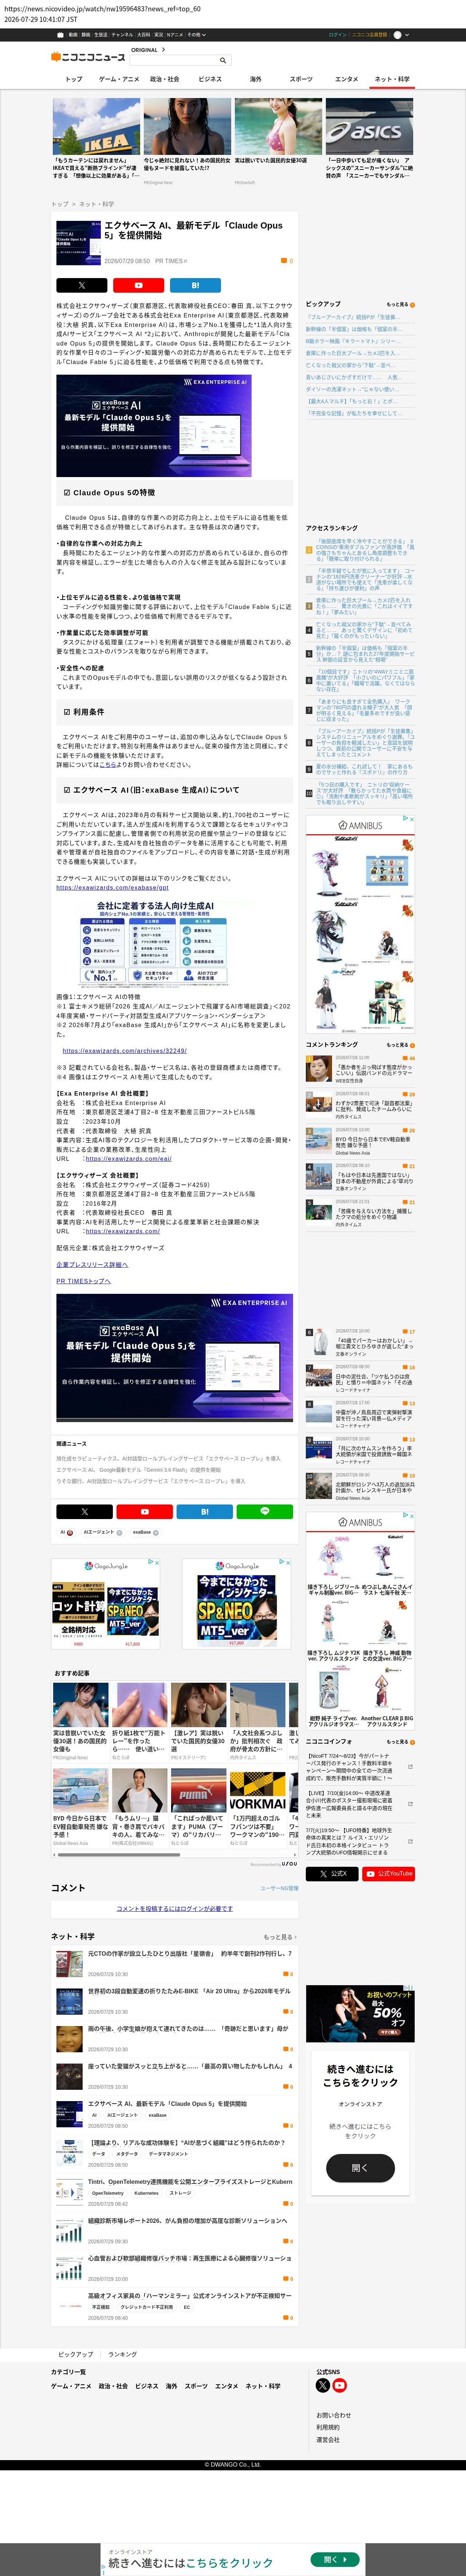Click the PR TIMESトップへ link
The height and width of the screenshot is (2576, 466).
84,1281
